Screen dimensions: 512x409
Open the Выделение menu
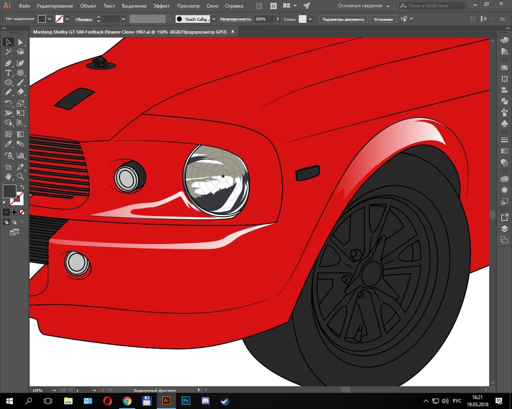point(134,6)
